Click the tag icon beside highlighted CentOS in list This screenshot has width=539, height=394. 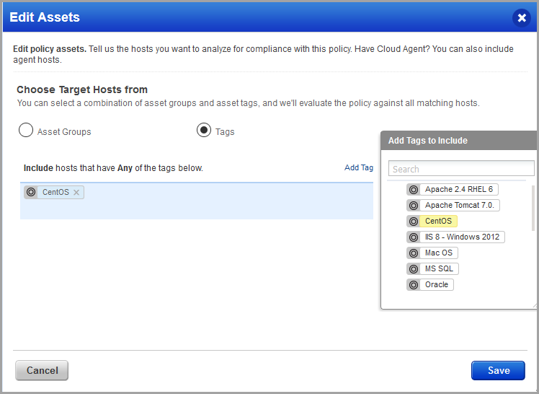pyautogui.click(x=414, y=222)
